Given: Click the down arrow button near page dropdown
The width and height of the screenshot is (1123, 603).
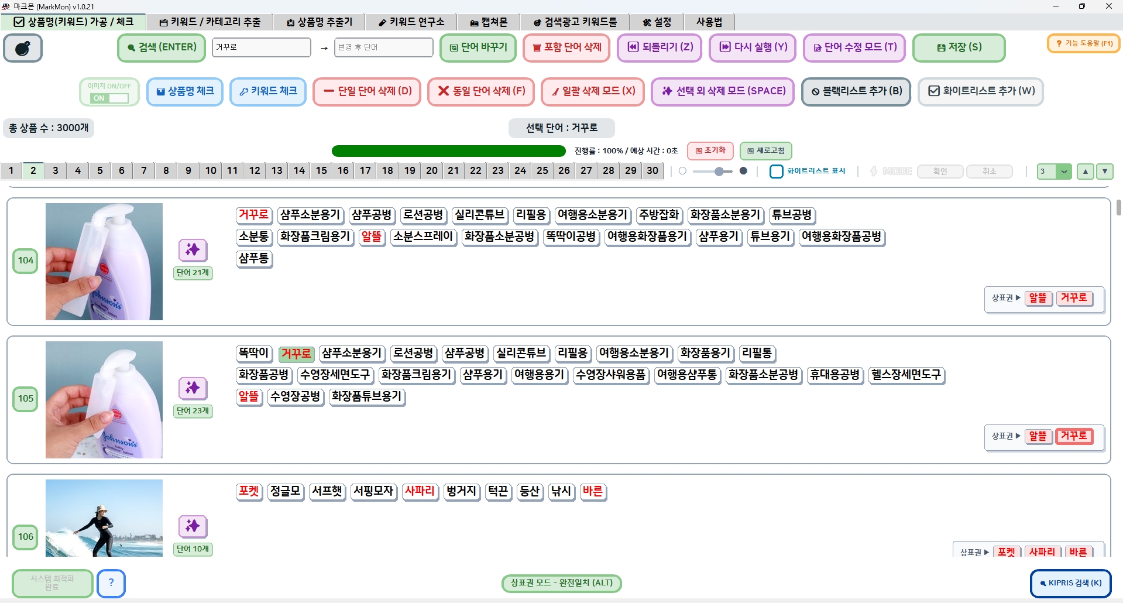Looking at the screenshot, I should pos(1105,172).
